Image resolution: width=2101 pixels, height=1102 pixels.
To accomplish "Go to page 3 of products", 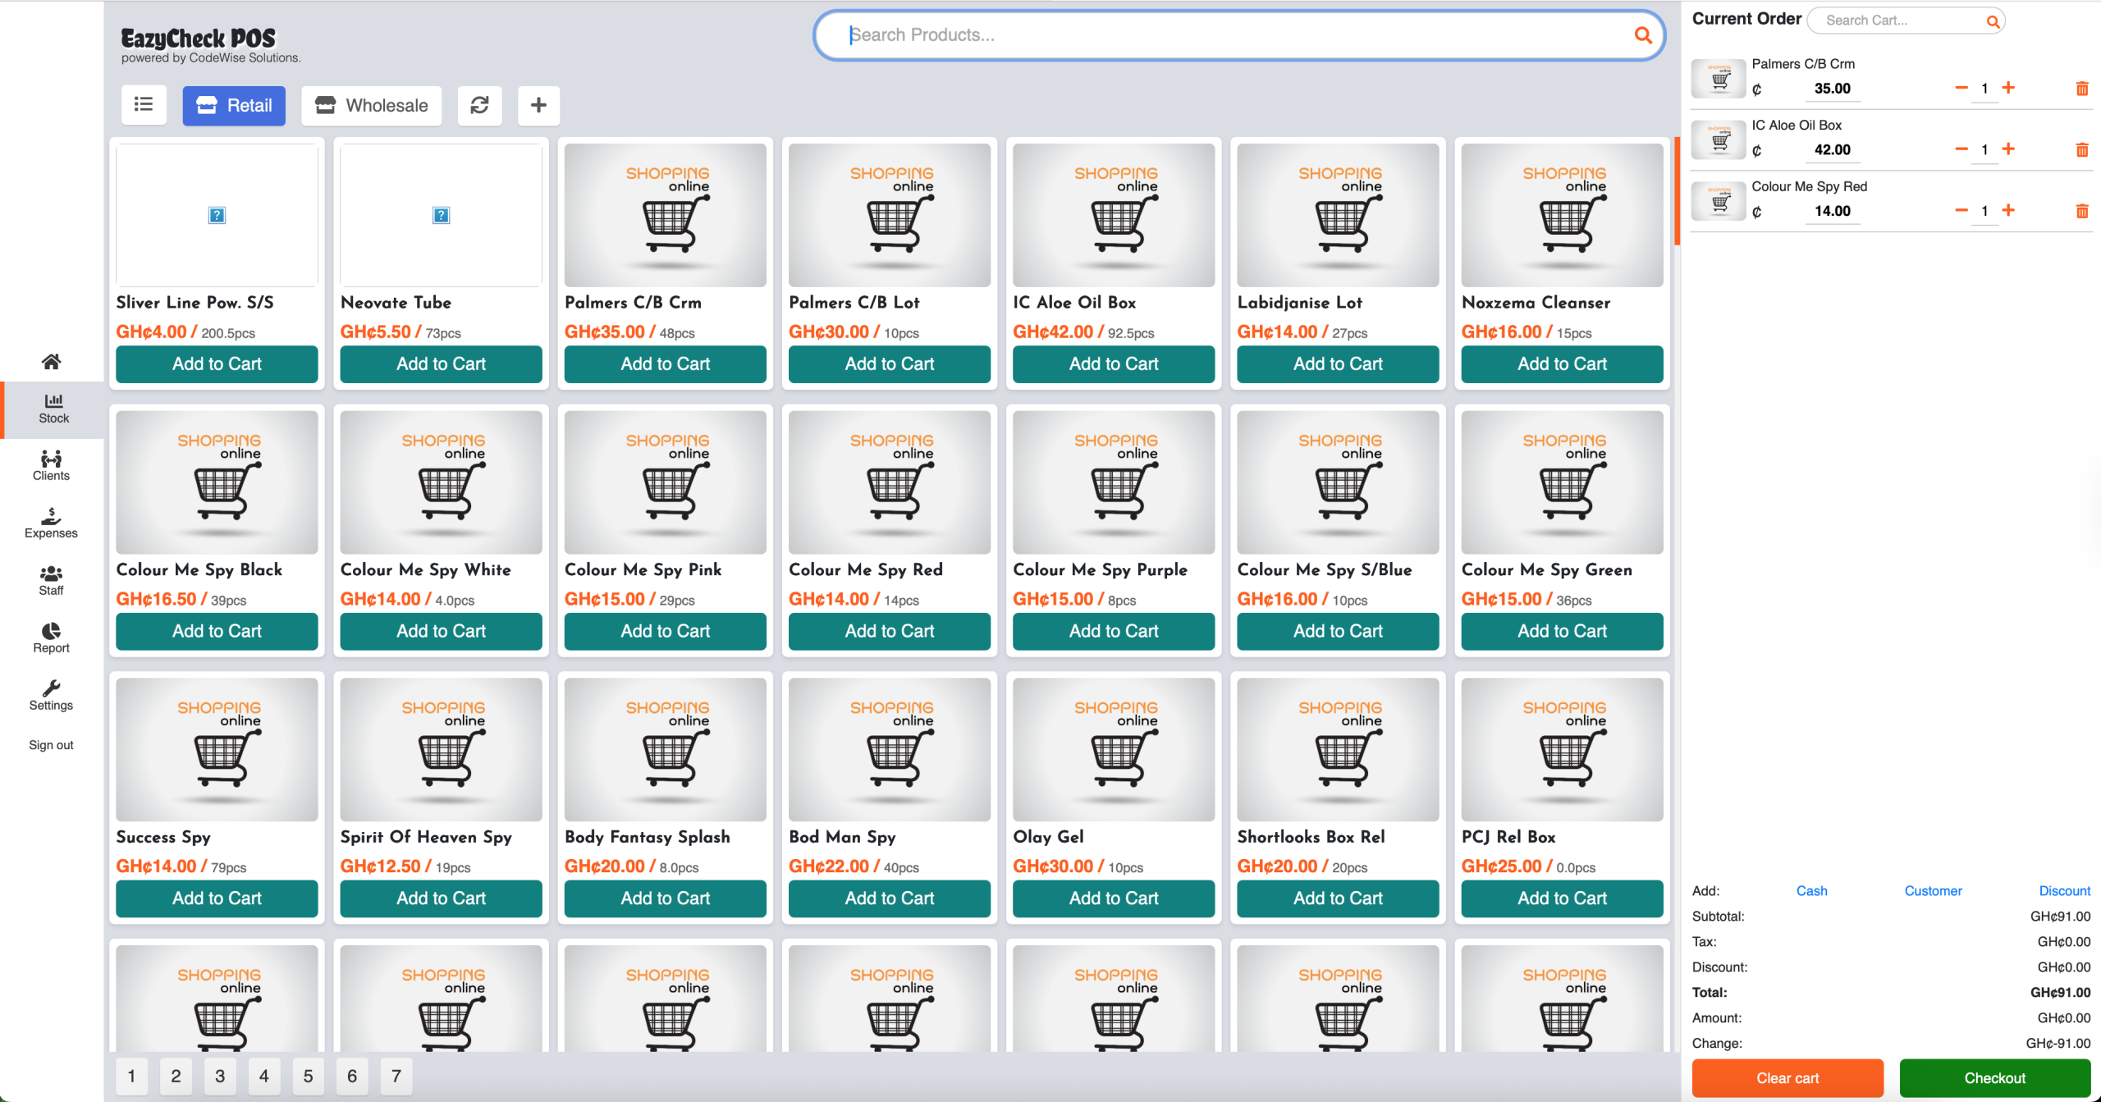I will [x=220, y=1076].
